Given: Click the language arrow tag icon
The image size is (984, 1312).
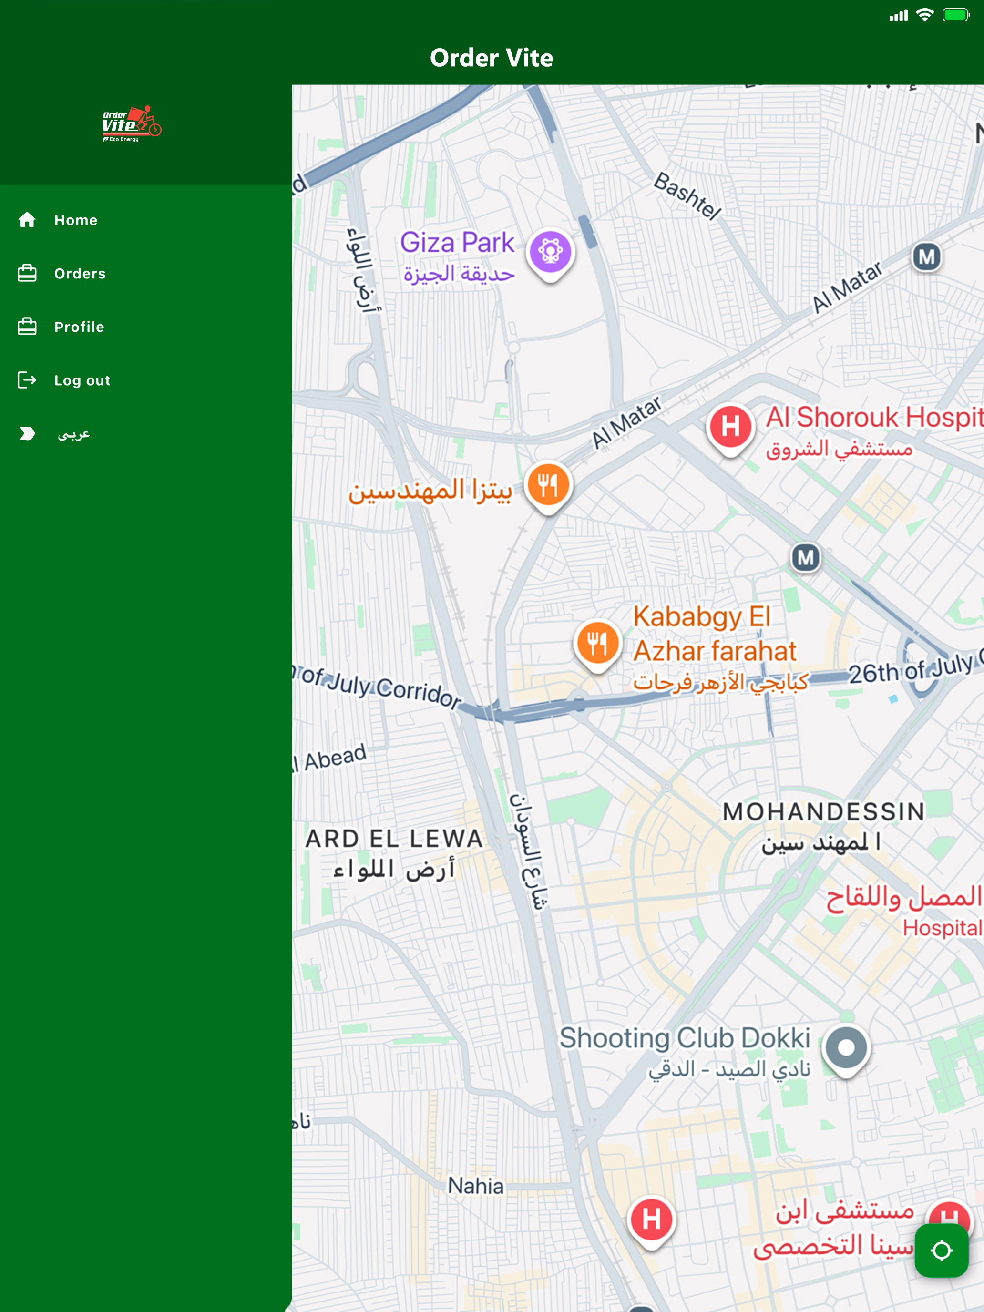Looking at the screenshot, I should (27, 433).
